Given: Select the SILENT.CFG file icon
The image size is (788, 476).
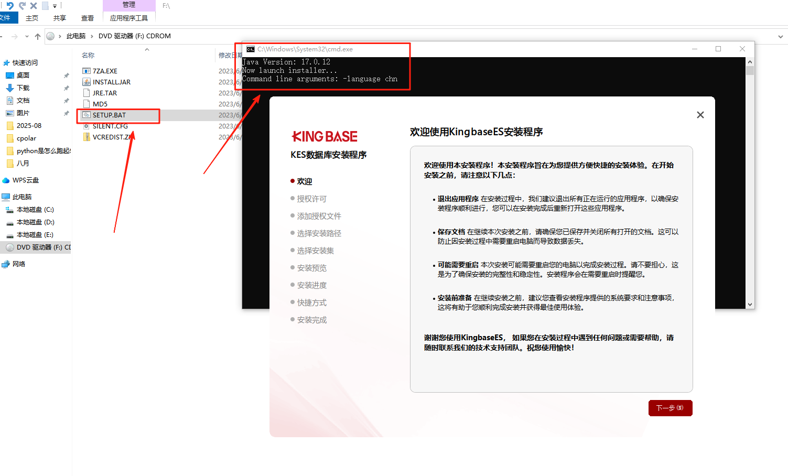Looking at the screenshot, I should pos(87,126).
